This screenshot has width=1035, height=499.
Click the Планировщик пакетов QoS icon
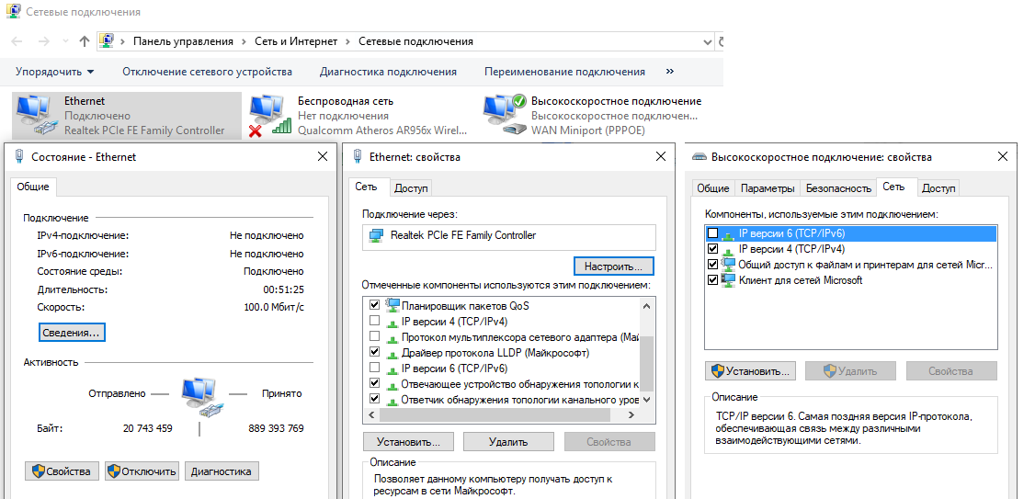[x=392, y=306]
